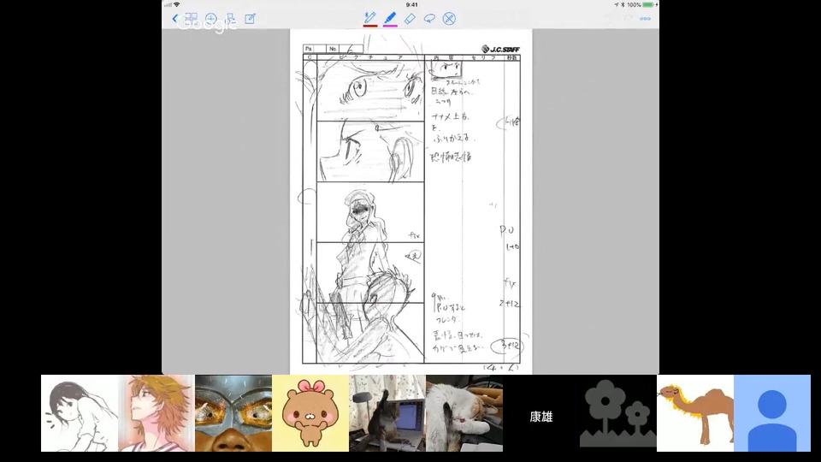Tap the J.C.STAFF logo on the storyboard
Viewport: 821px width, 462px height.
[x=500, y=50]
